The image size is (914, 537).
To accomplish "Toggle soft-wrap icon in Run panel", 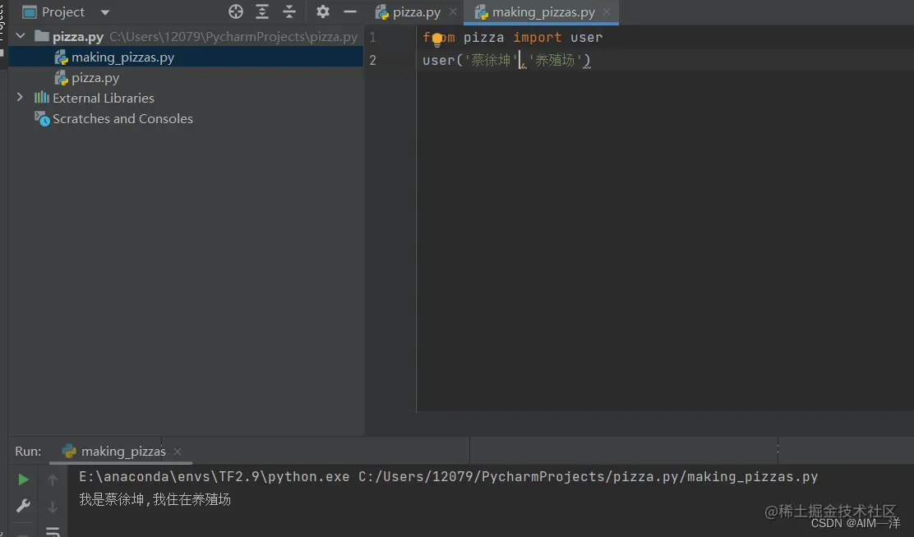I will (53, 531).
